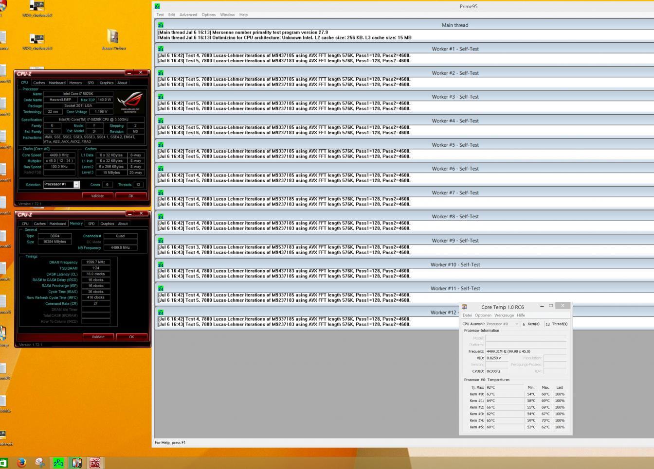
Task: Click the Worker #5 window icon
Action: (x=161, y=145)
